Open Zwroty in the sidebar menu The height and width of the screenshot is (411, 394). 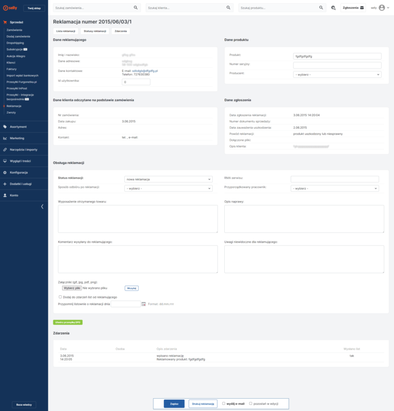(11, 111)
